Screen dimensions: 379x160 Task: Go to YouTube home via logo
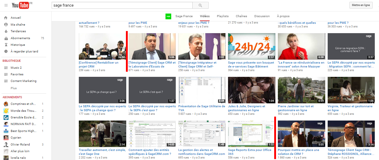pos(20,5)
